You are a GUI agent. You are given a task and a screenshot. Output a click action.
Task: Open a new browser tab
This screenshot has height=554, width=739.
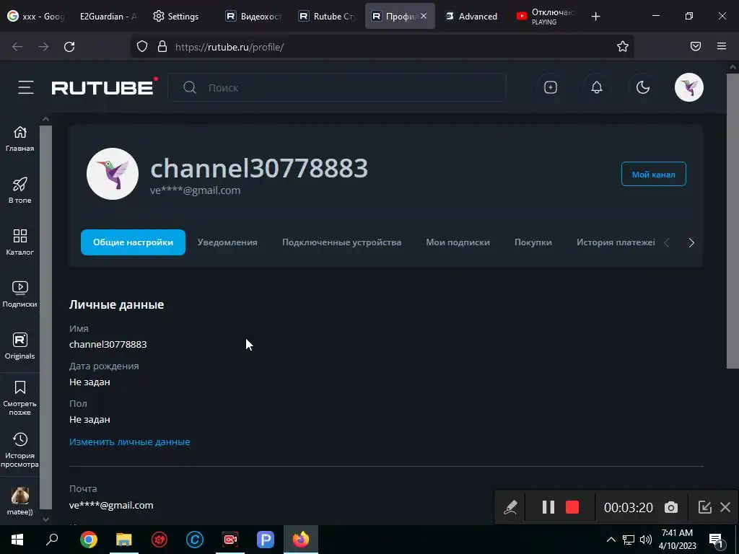pyautogui.click(x=595, y=17)
